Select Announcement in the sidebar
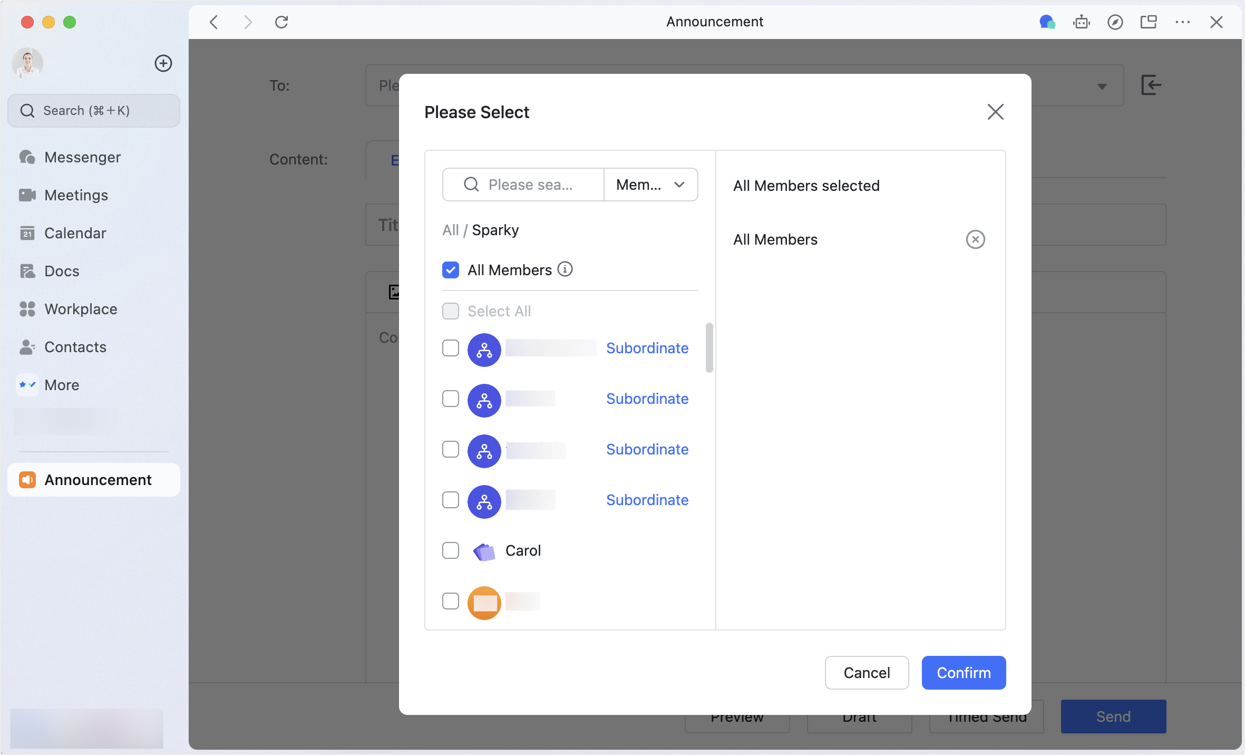The image size is (1245, 755). pyautogui.click(x=94, y=480)
